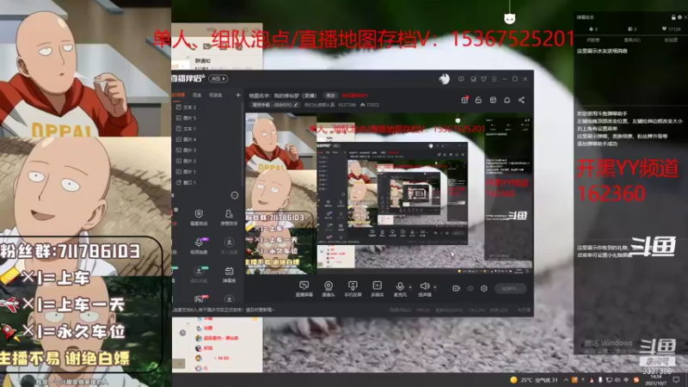
Task: Add a new scene with the plus icon
Action: [238, 95]
